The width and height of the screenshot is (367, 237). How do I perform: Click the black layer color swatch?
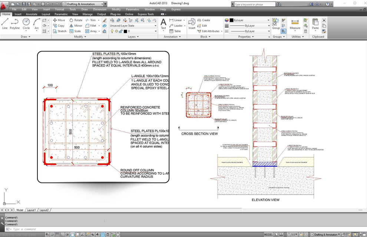(125, 31)
